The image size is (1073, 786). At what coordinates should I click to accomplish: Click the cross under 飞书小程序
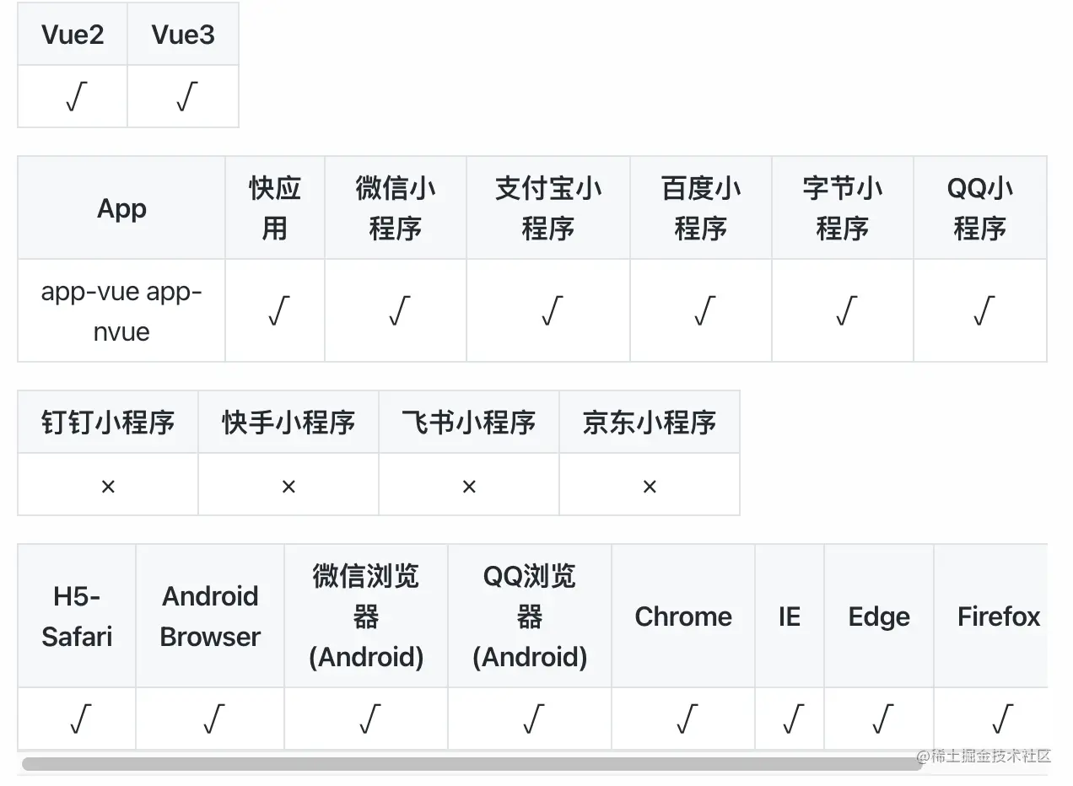[x=469, y=486]
